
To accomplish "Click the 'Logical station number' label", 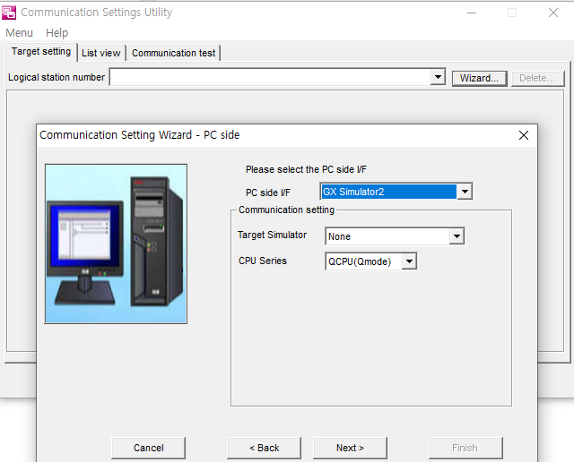I will point(57,78).
